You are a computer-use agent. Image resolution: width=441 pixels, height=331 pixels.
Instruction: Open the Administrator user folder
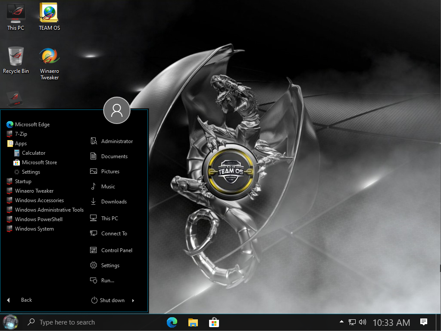pyautogui.click(x=112, y=141)
